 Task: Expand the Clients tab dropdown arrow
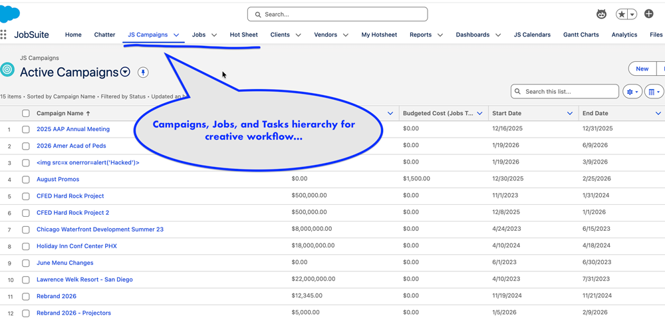[298, 35]
